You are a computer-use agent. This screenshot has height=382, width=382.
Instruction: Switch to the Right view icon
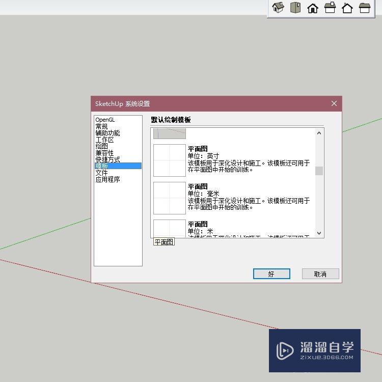pos(330,8)
